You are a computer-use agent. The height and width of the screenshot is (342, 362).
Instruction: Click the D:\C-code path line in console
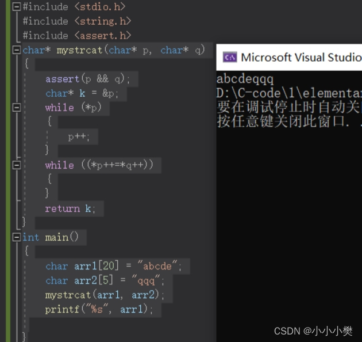(x=289, y=93)
